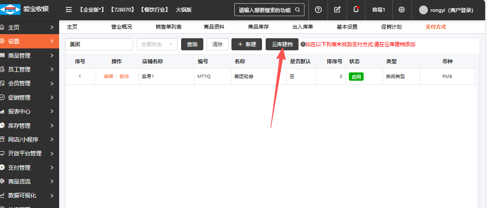This screenshot has height=208, width=487.
Task: Click the 美团 search input field
Action: [x=99, y=44]
